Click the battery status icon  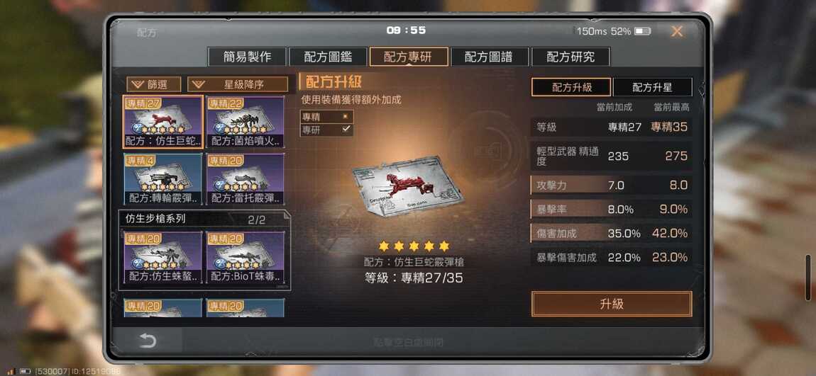coord(642,31)
